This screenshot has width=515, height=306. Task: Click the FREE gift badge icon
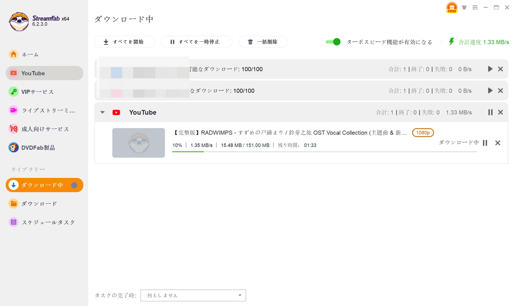[x=452, y=7]
